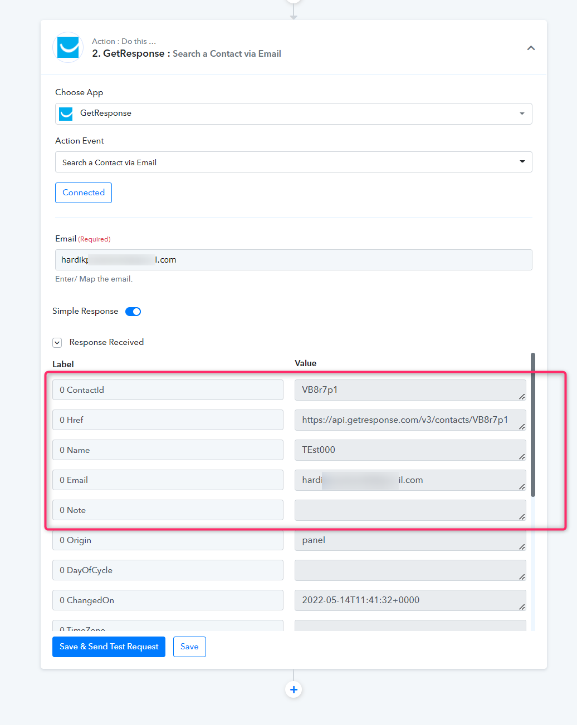
Task: Click the Connected button
Action: pos(84,193)
